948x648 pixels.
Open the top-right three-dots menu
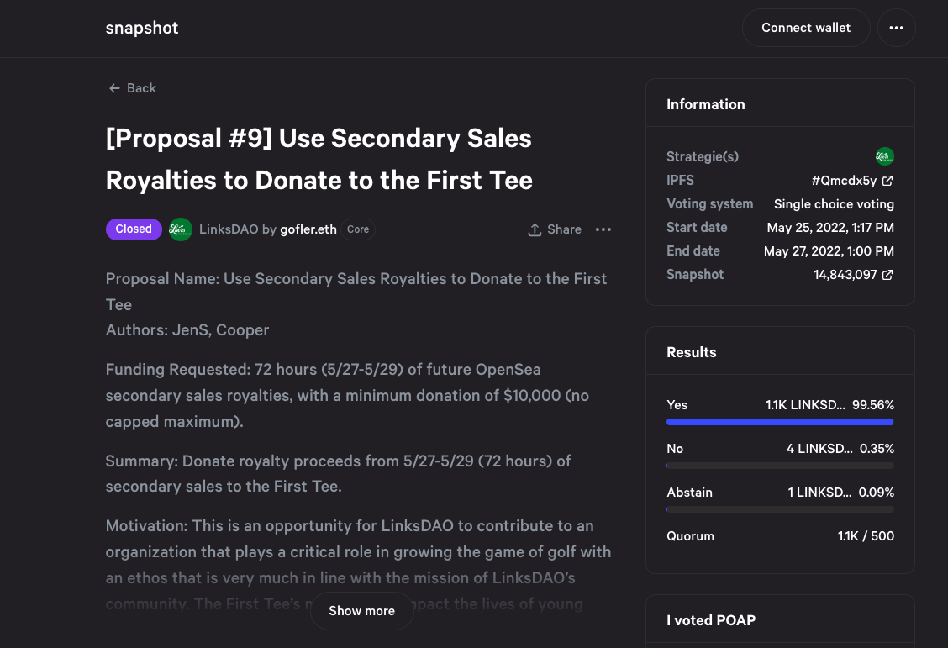pos(896,28)
